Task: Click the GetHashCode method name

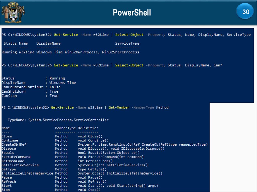Action: (13, 161)
